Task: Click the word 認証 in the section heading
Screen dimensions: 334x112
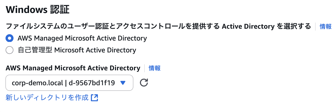Action: tap(59, 10)
